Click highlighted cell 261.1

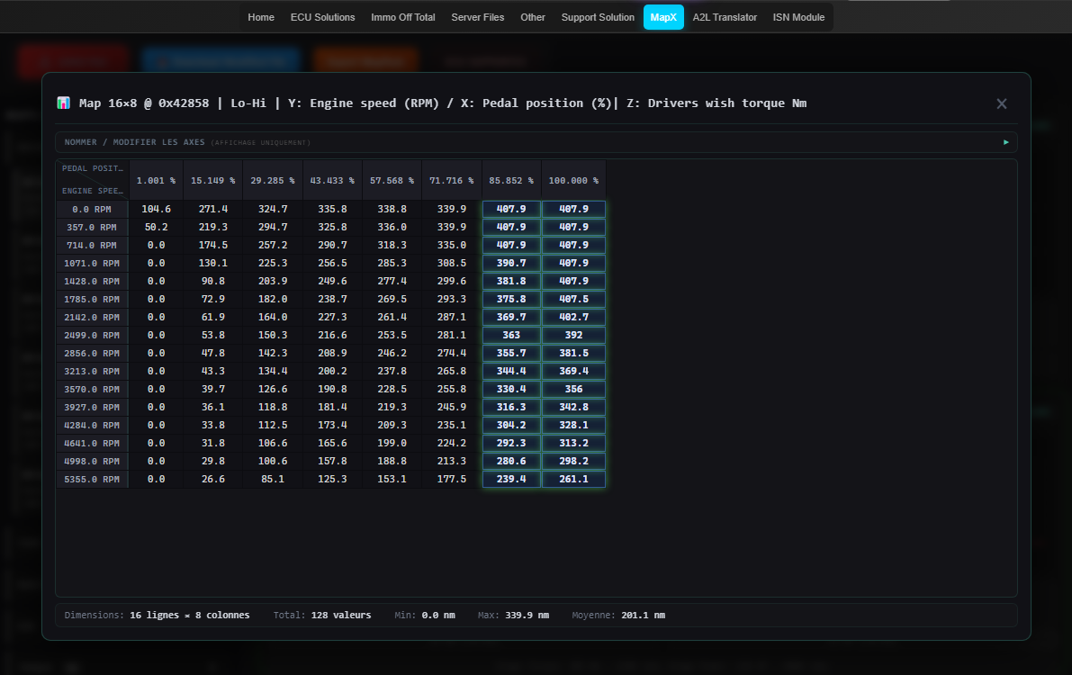pyautogui.click(x=573, y=480)
